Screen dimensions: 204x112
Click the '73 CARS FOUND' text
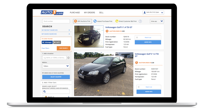(x=47, y=39)
